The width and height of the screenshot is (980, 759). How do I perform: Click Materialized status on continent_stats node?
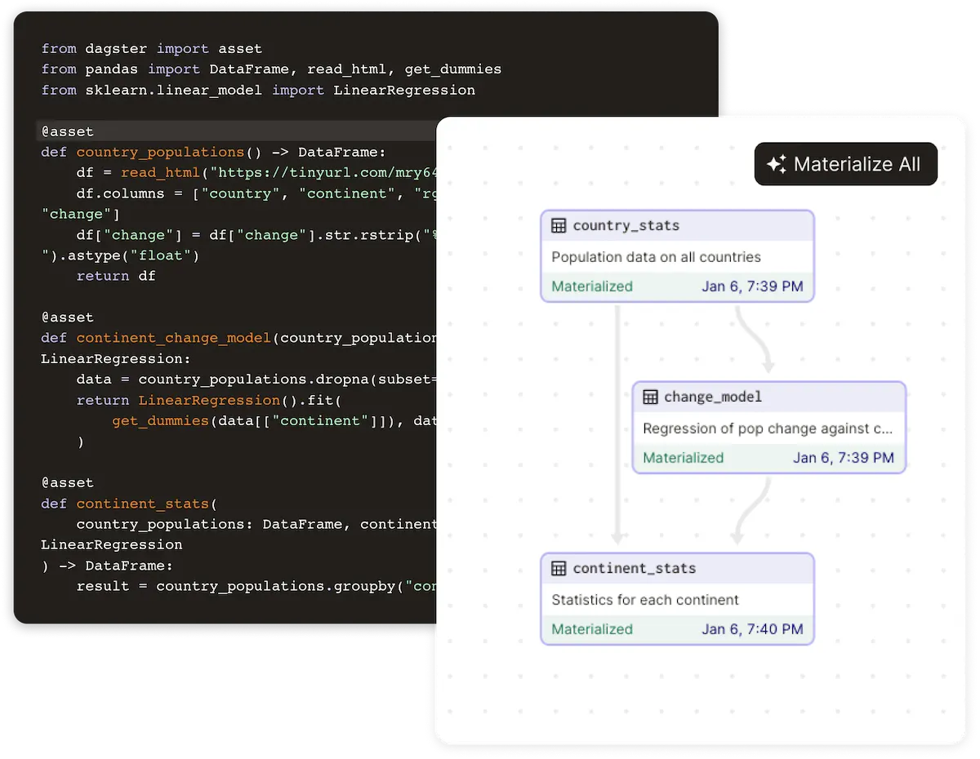click(x=592, y=629)
